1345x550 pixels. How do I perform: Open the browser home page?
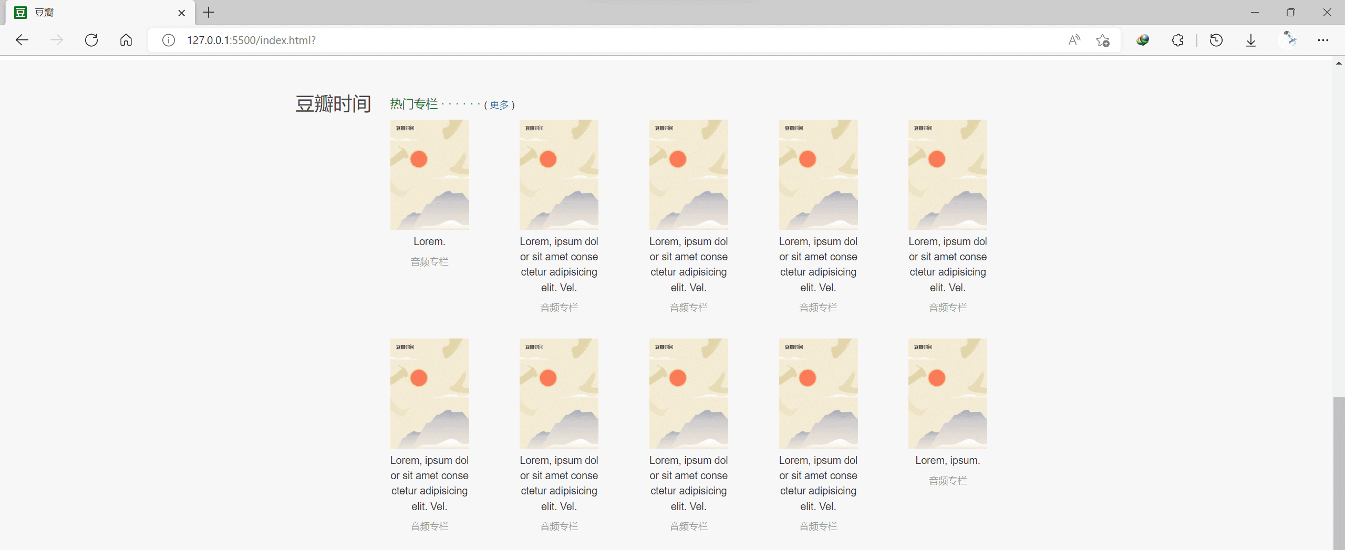pyautogui.click(x=126, y=40)
